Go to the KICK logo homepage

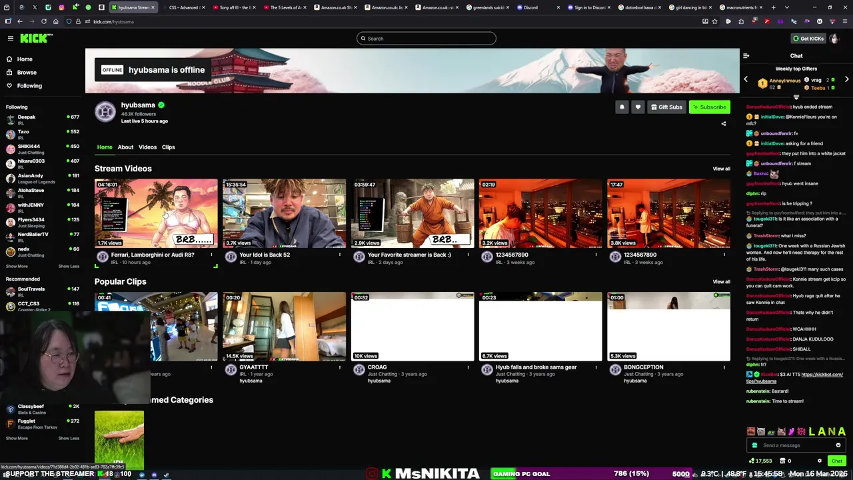[35, 38]
